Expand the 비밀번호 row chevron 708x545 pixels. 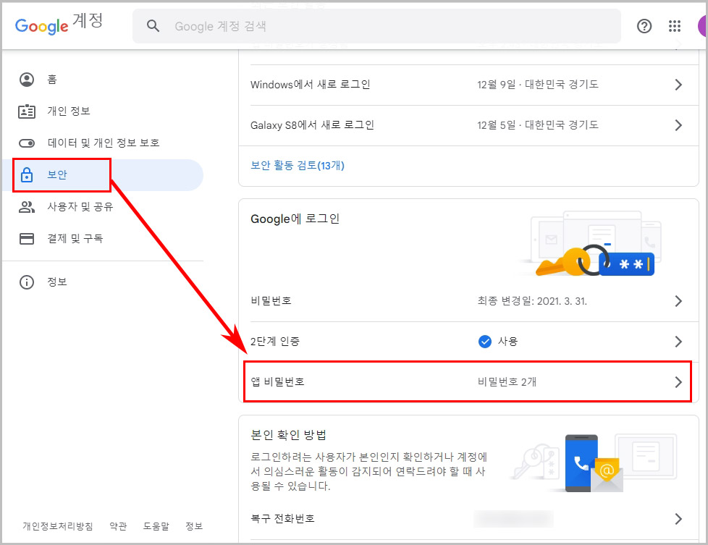[x=678, y=301]
